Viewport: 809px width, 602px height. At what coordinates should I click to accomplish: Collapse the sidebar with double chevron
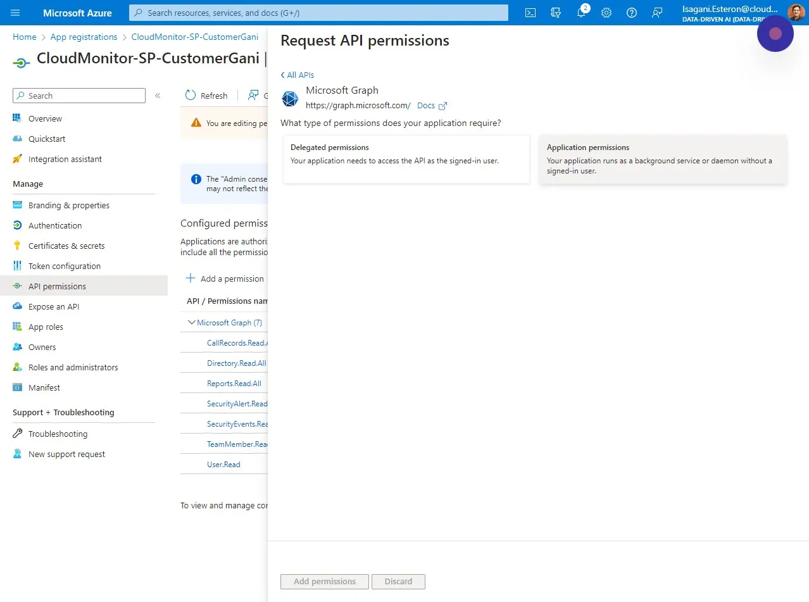tap(158, 96)
